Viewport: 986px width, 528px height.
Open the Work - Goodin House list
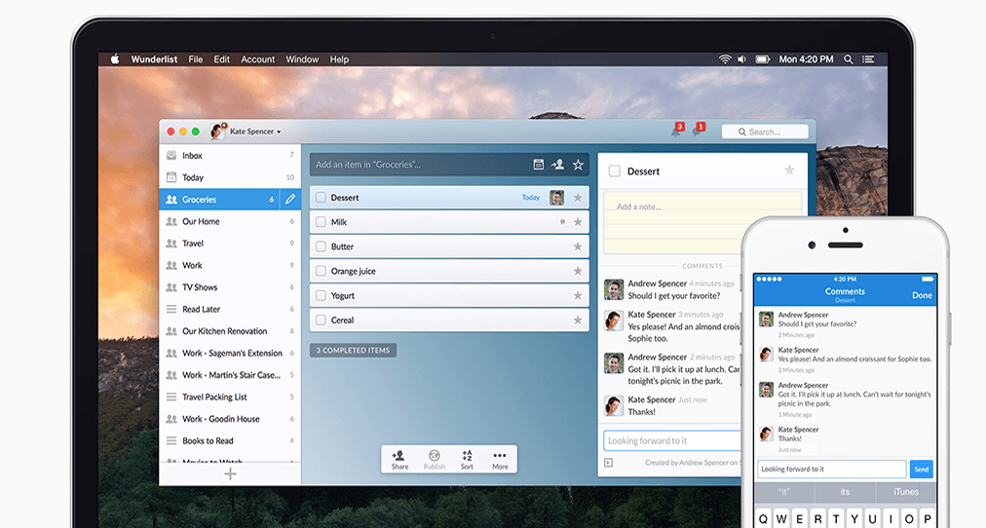(230, 419)
